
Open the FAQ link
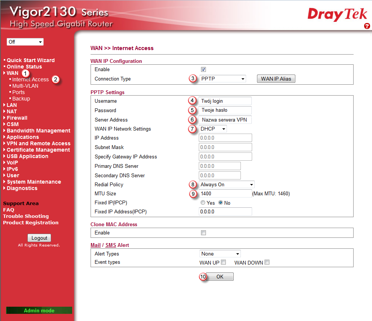[x=9, y=210]
